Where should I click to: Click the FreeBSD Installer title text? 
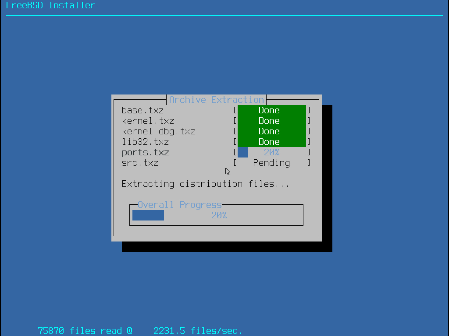pyautogui.click(x=50, y=5)
